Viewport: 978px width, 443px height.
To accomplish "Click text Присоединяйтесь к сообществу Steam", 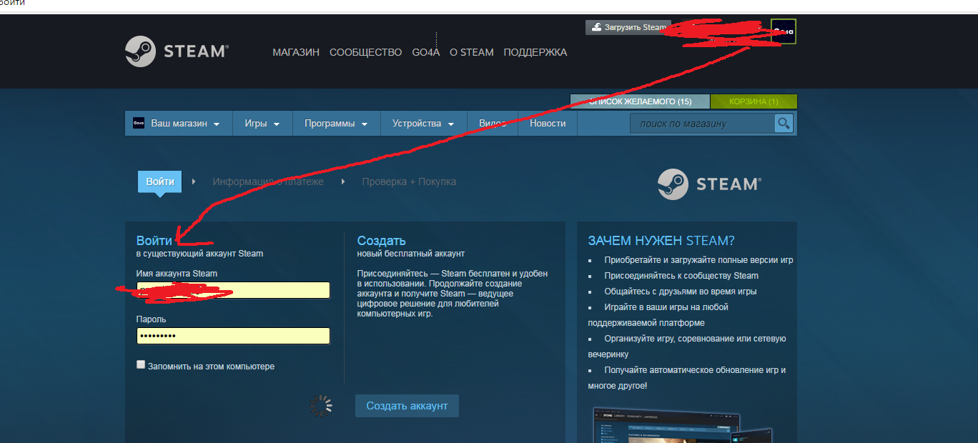I will tap(681, 276).
